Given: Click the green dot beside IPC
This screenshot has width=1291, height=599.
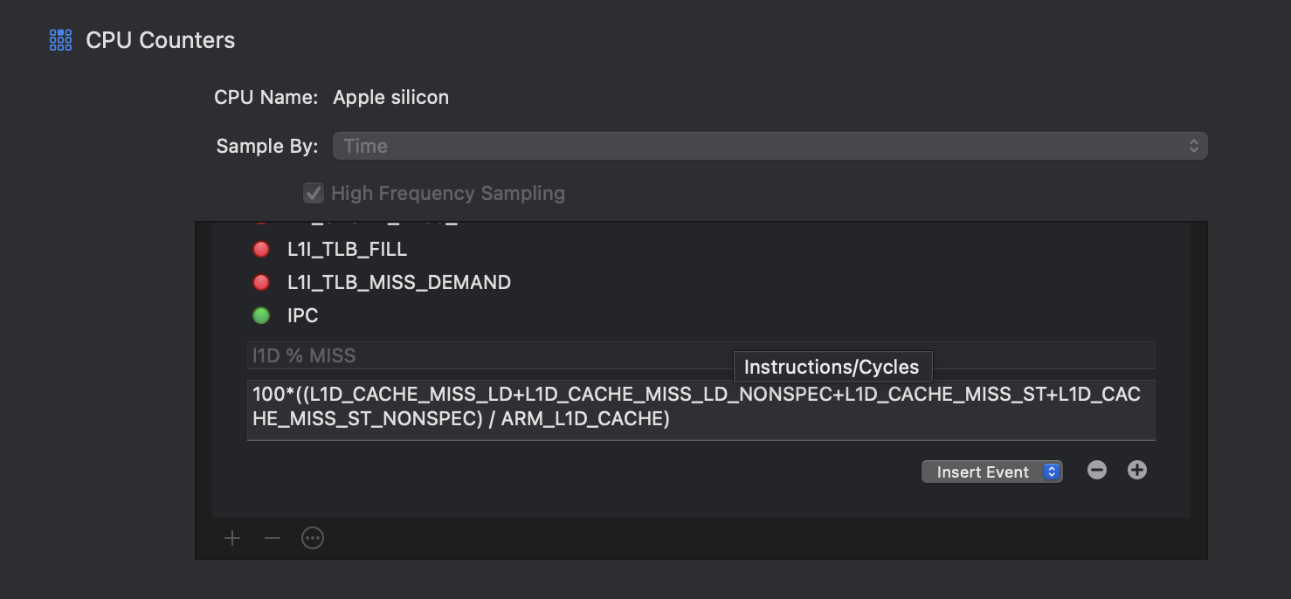Looking at the screenshot, I should pos(261,316).
